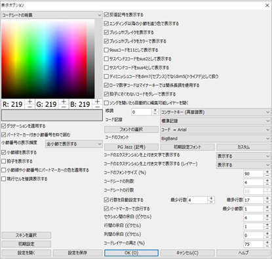Screen dimensions: 272x259
Task: Open 全小節で表示する frequency dropdown
Action: (x=74, y=144)
